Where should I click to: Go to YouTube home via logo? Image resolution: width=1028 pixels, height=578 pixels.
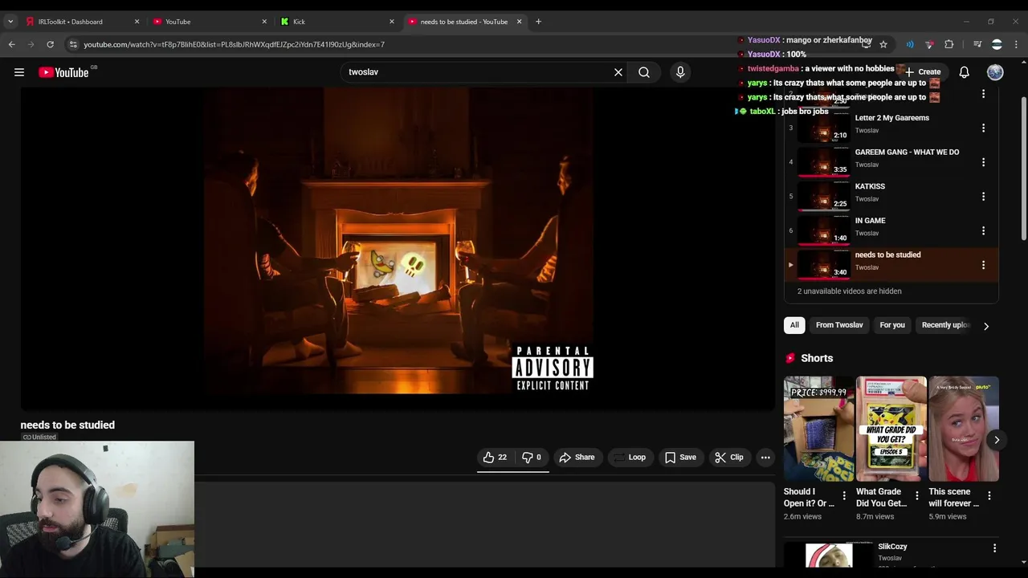(64, 72)
